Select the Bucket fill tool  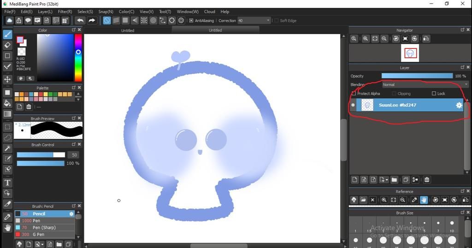(x=7, y=103)
